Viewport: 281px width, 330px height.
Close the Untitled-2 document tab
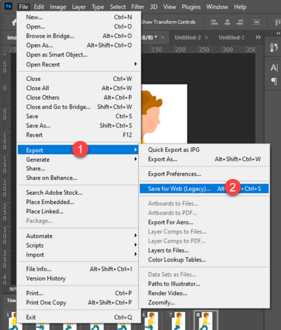pyautogui.click(x=207, y=37)
